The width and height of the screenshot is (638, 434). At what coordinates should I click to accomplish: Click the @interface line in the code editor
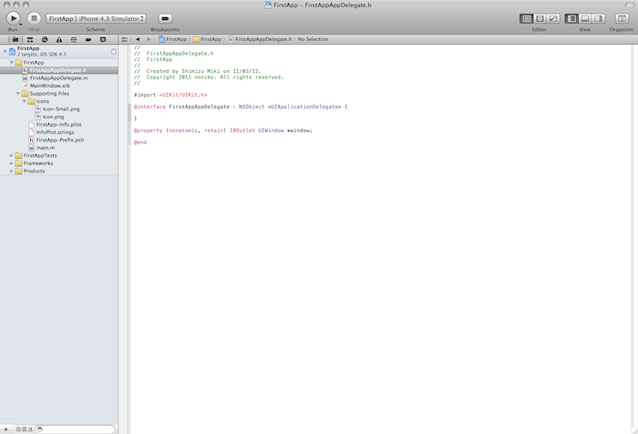coord(241,107)
